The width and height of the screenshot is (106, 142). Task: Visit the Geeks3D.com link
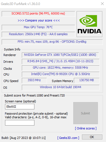(x=68, y=138)
